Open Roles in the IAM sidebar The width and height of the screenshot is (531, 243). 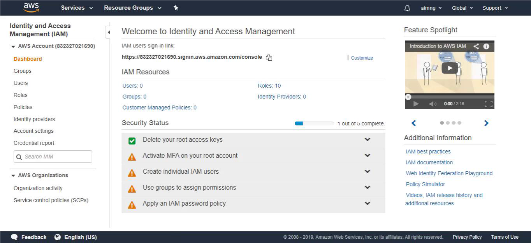click(21, 95)
